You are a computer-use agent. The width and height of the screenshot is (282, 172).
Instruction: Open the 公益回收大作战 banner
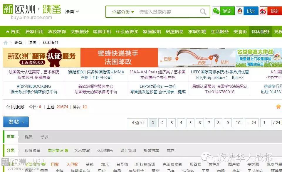pyautogui.click(x=259, y=58)
